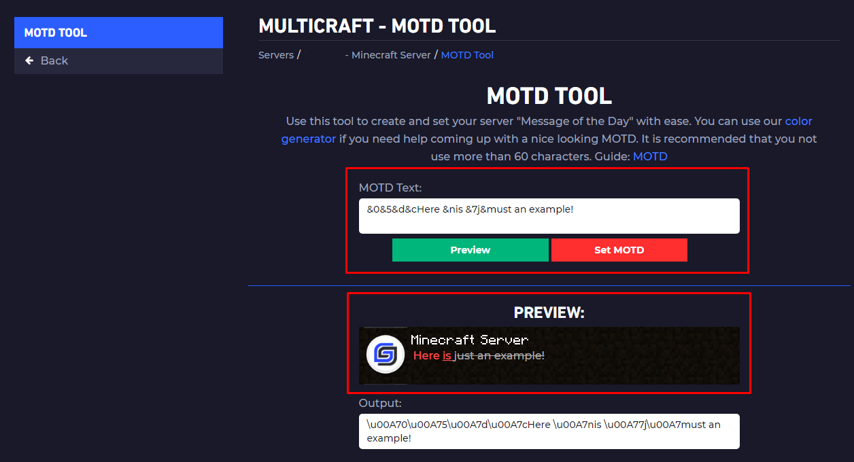The image size is (854, 462).
Task: Click inside the MOTD Text input box
Action: [549, 216]
